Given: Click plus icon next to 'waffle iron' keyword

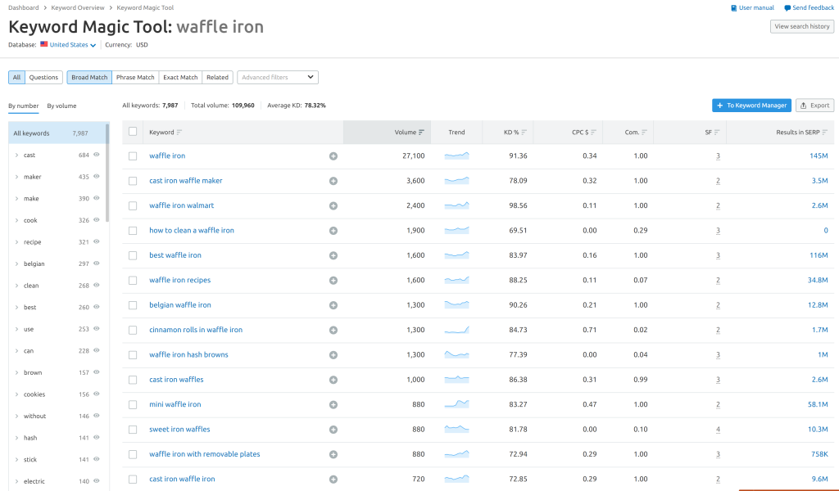Looking at the screenshot, I should pyautogui.click(x=333, y=155).
